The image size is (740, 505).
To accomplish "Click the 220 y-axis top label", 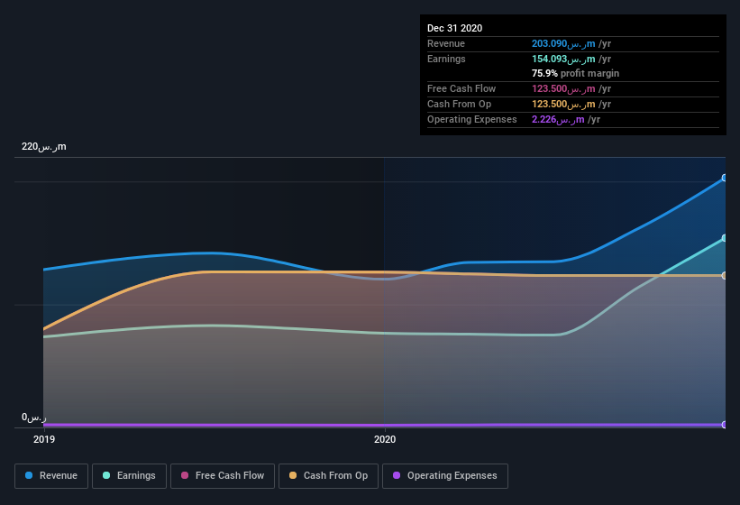I will (43, 147).
